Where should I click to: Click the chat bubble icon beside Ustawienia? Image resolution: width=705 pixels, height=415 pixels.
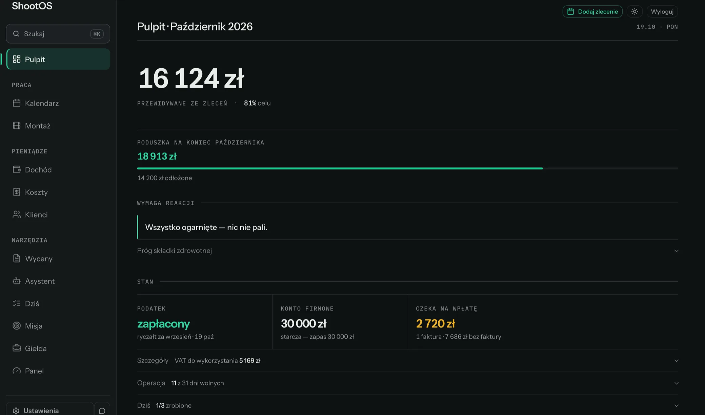[x=102, y=411]
